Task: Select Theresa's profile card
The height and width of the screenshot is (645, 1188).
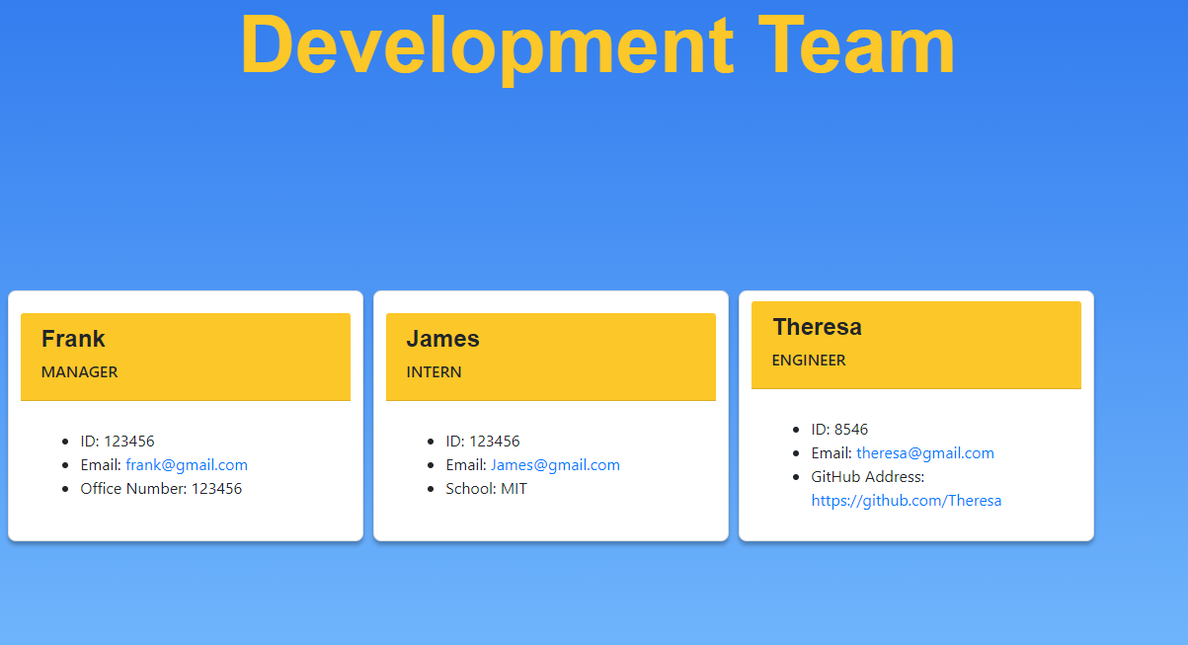Action: [916, 415]
